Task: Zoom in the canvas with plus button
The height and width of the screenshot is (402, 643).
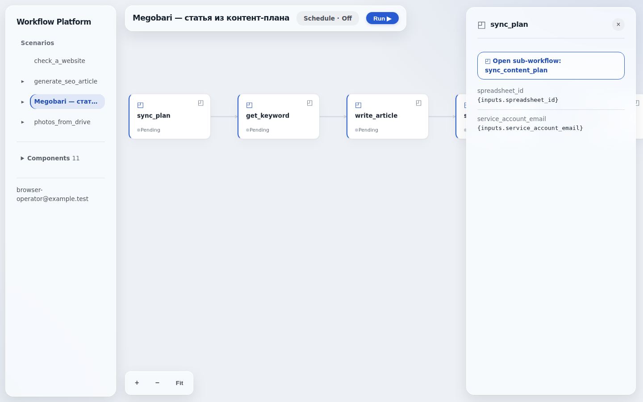Action: pos(137,383)
